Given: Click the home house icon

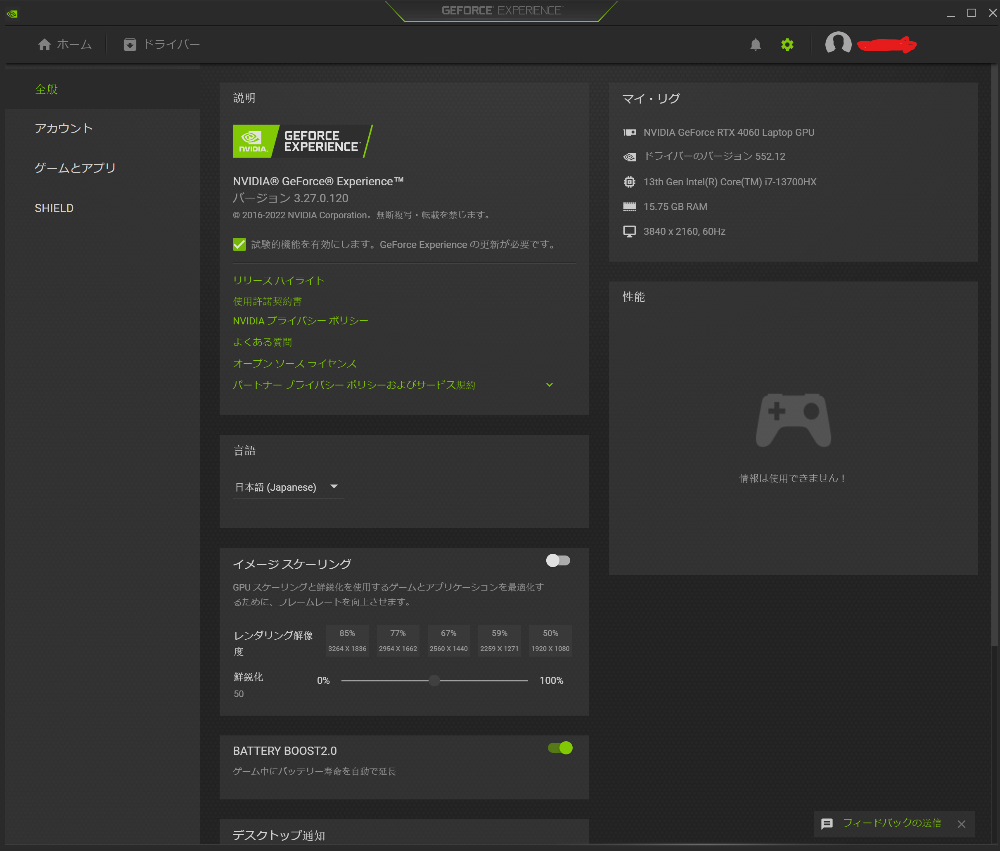Looking at the screenshot, I should click(x=45, y=45).
